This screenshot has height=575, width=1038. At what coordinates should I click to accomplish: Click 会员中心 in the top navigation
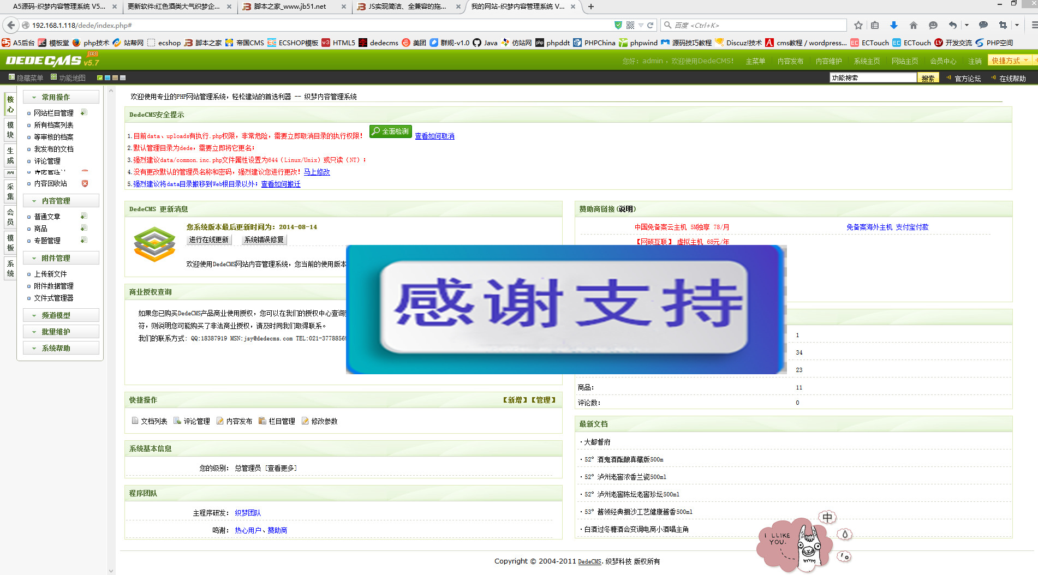[x=943, y=61]
